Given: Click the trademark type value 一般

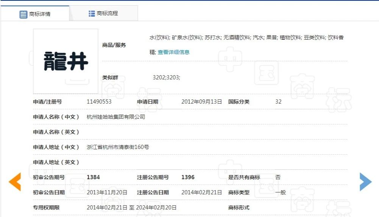Looking at the screenshot, I should click(x=281, y=192).
